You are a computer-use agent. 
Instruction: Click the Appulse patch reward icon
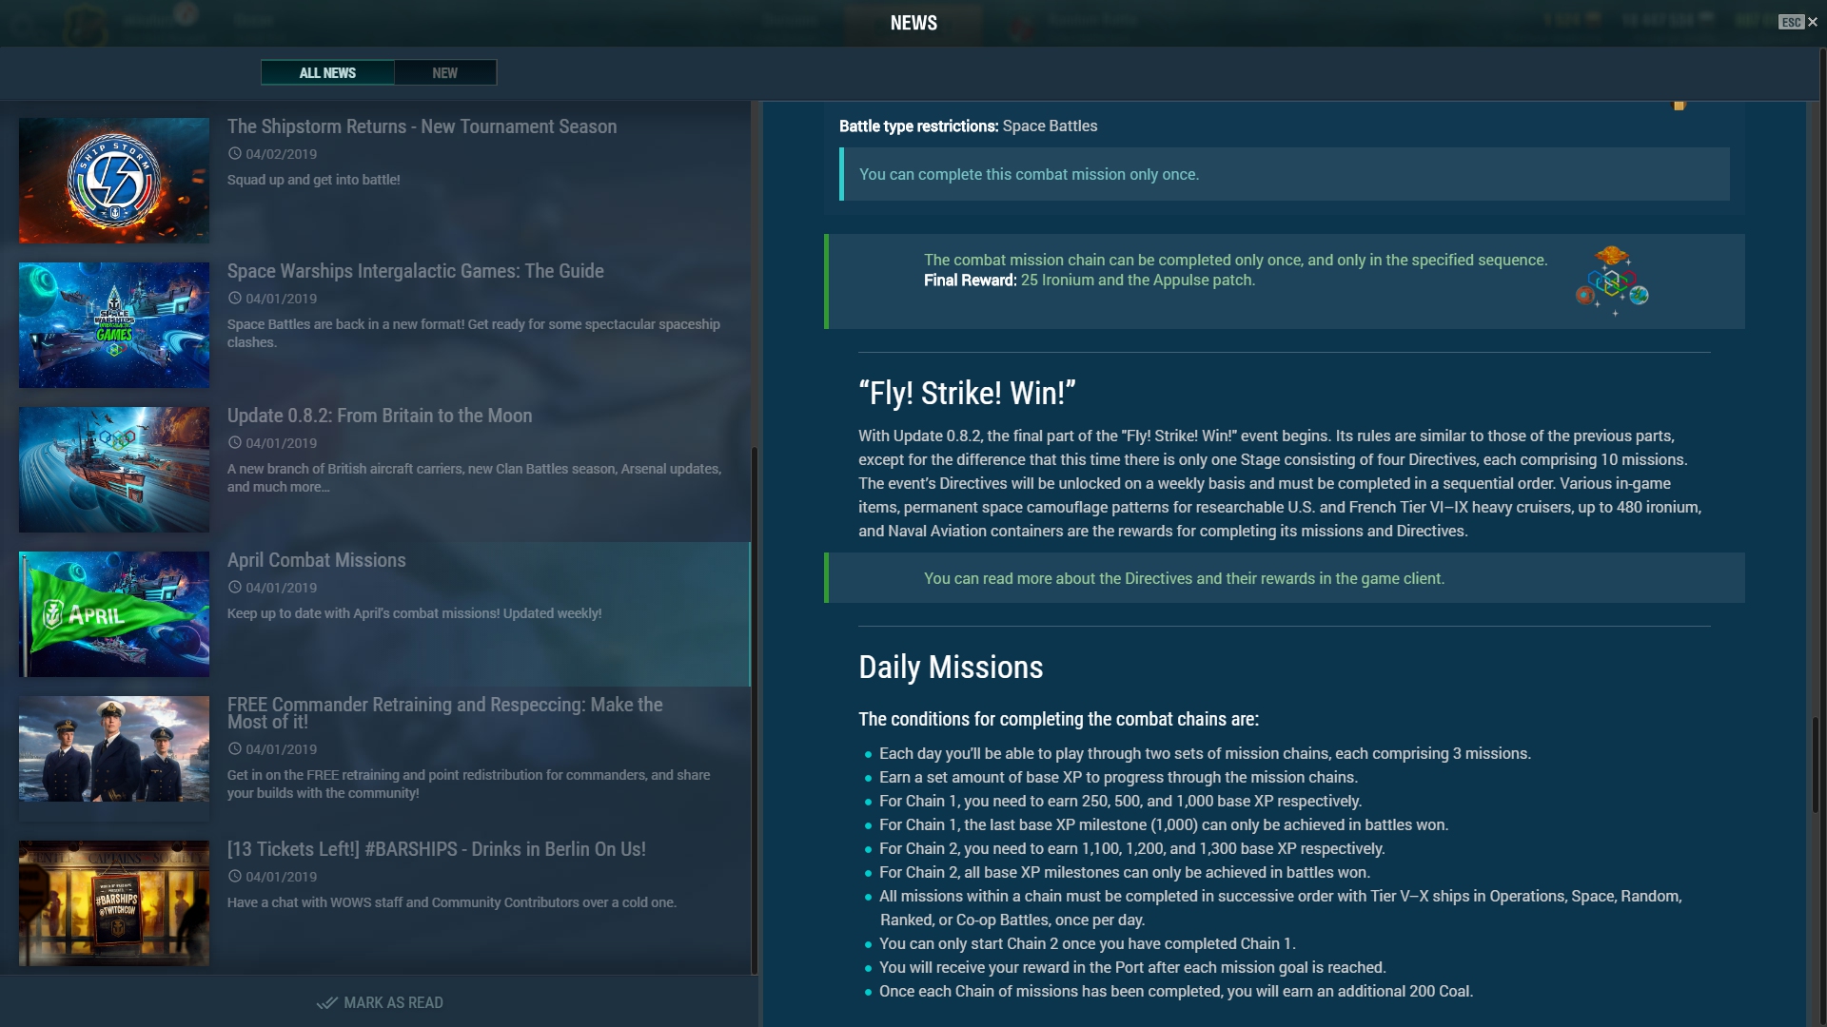(x=1612, y=281)
